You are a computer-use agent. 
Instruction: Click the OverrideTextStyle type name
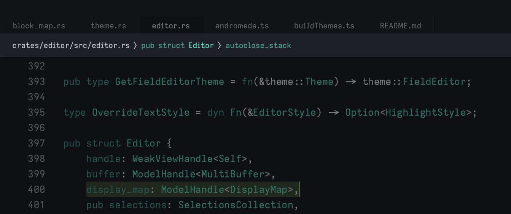[140, 113]
